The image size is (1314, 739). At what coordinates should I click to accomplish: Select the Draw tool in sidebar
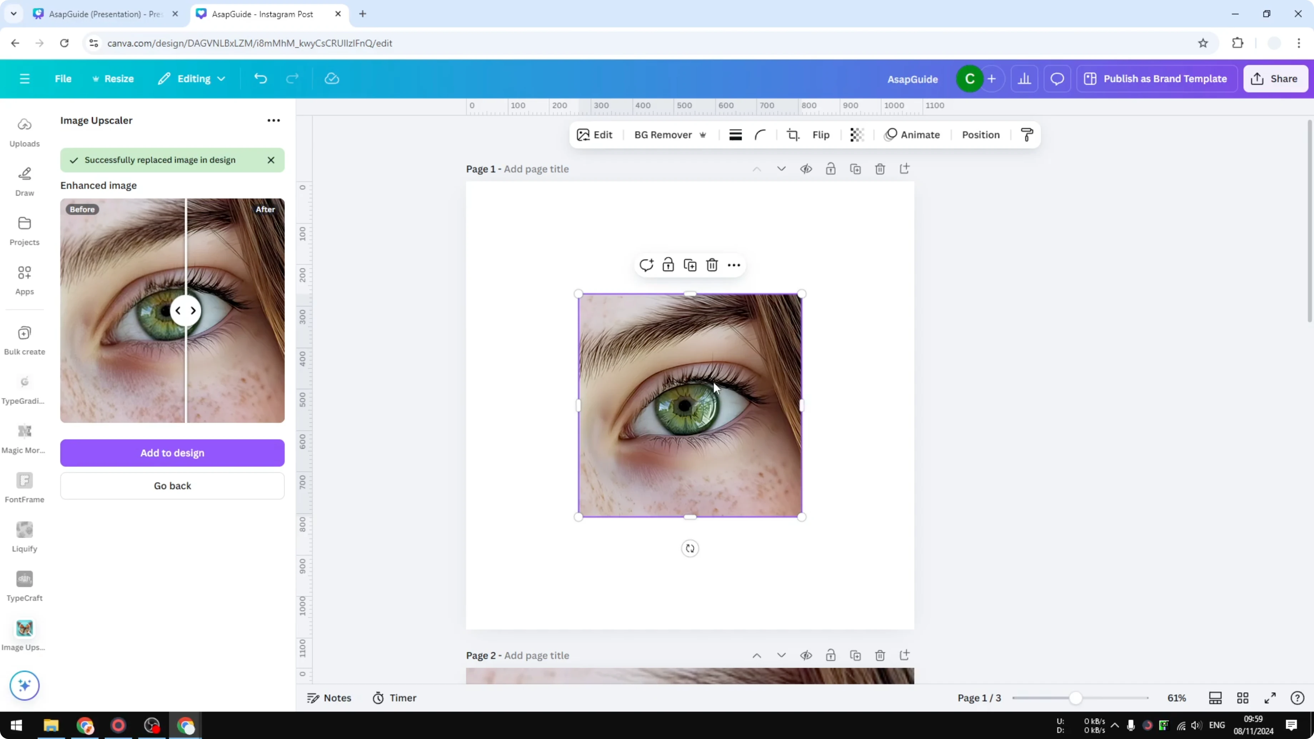pos(25,181)
